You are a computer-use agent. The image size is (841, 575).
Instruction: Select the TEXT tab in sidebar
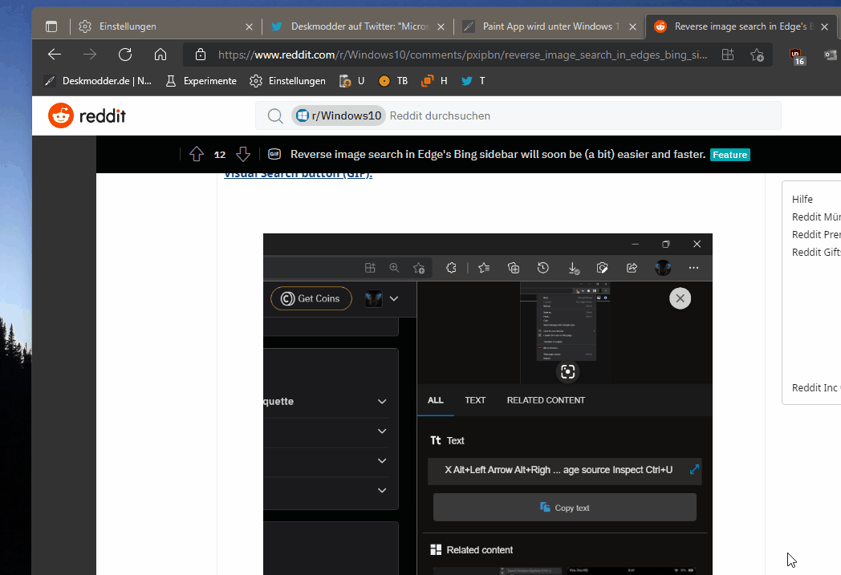pyautogui.click(x=475, y=400)
